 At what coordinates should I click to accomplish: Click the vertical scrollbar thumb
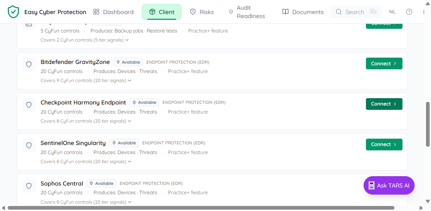point(428,124)
